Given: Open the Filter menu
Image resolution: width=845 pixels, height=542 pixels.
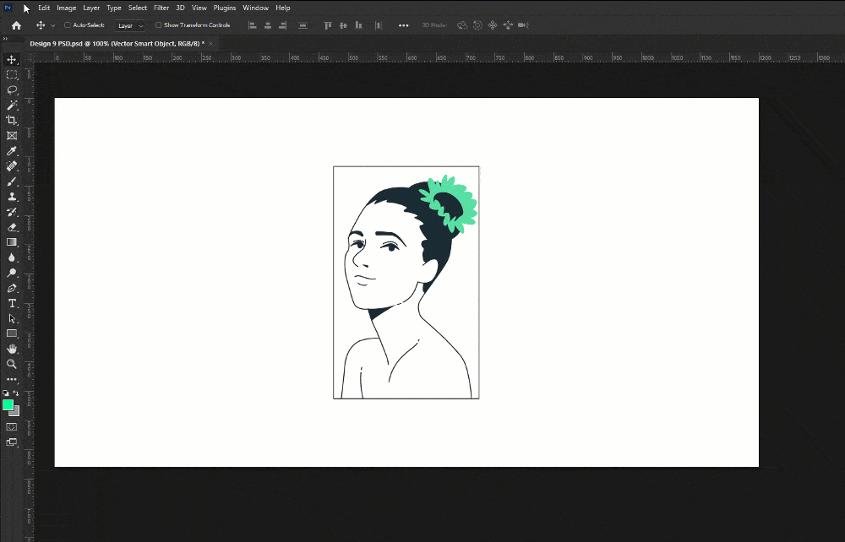Looking at the screenshot, I should (161, 8).
